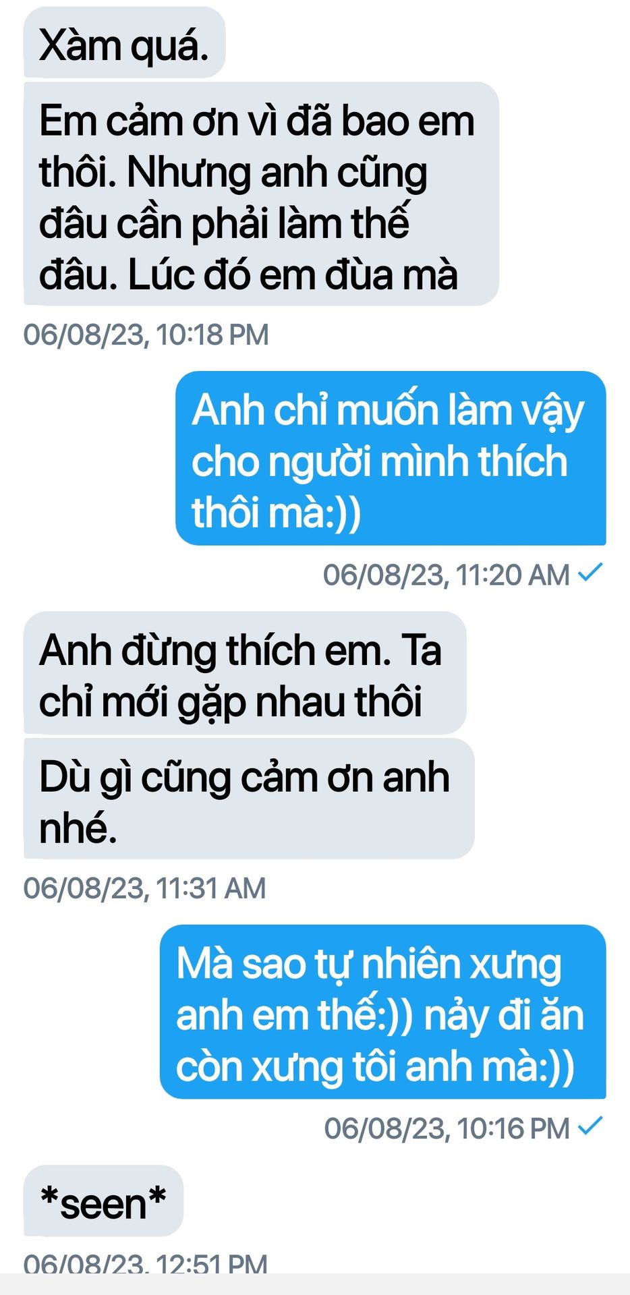Click the 06/08/23, 12:51 PM timestamp
This screenshot has width=630, height=1295.
[146, 1263]
